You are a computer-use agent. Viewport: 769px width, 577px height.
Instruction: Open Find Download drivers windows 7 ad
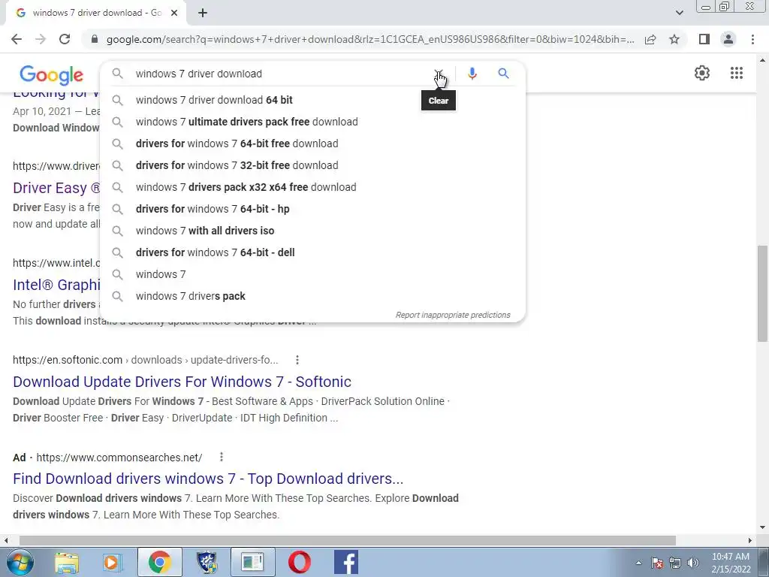tap(208, 479)
